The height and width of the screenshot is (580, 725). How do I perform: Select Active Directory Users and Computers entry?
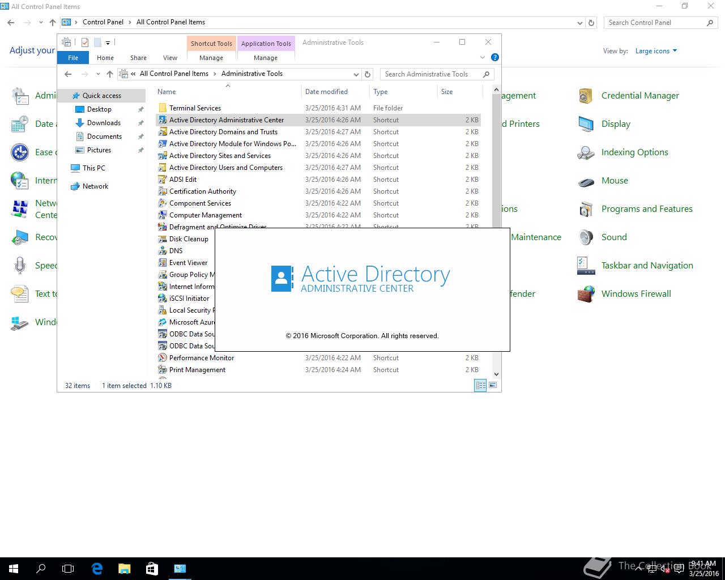click(318, 168)
